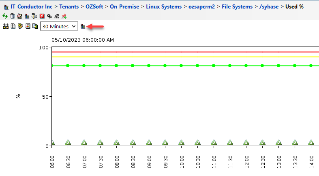Viewport: 319px width, 176px height.
Task: Click the document list icon in second toolbar
Action: click(x=13, y=26)
